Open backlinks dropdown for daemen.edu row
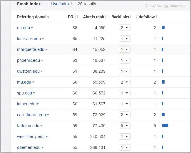This screenshot has height=153, width=191. point(125,147)
